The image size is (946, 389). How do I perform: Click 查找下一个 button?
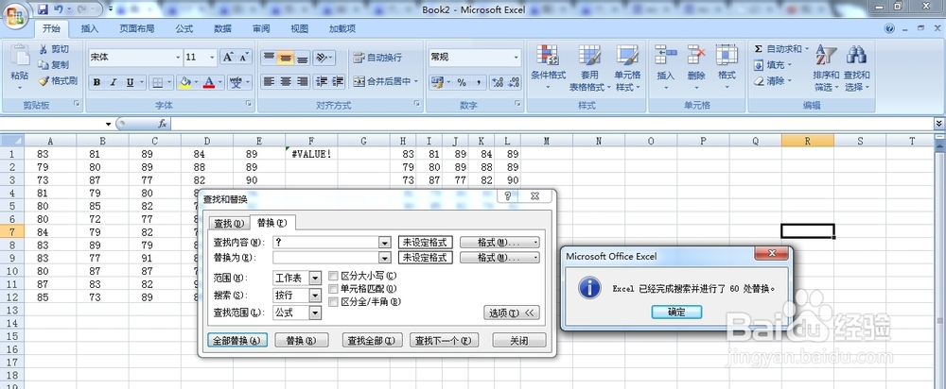(444, 340)
